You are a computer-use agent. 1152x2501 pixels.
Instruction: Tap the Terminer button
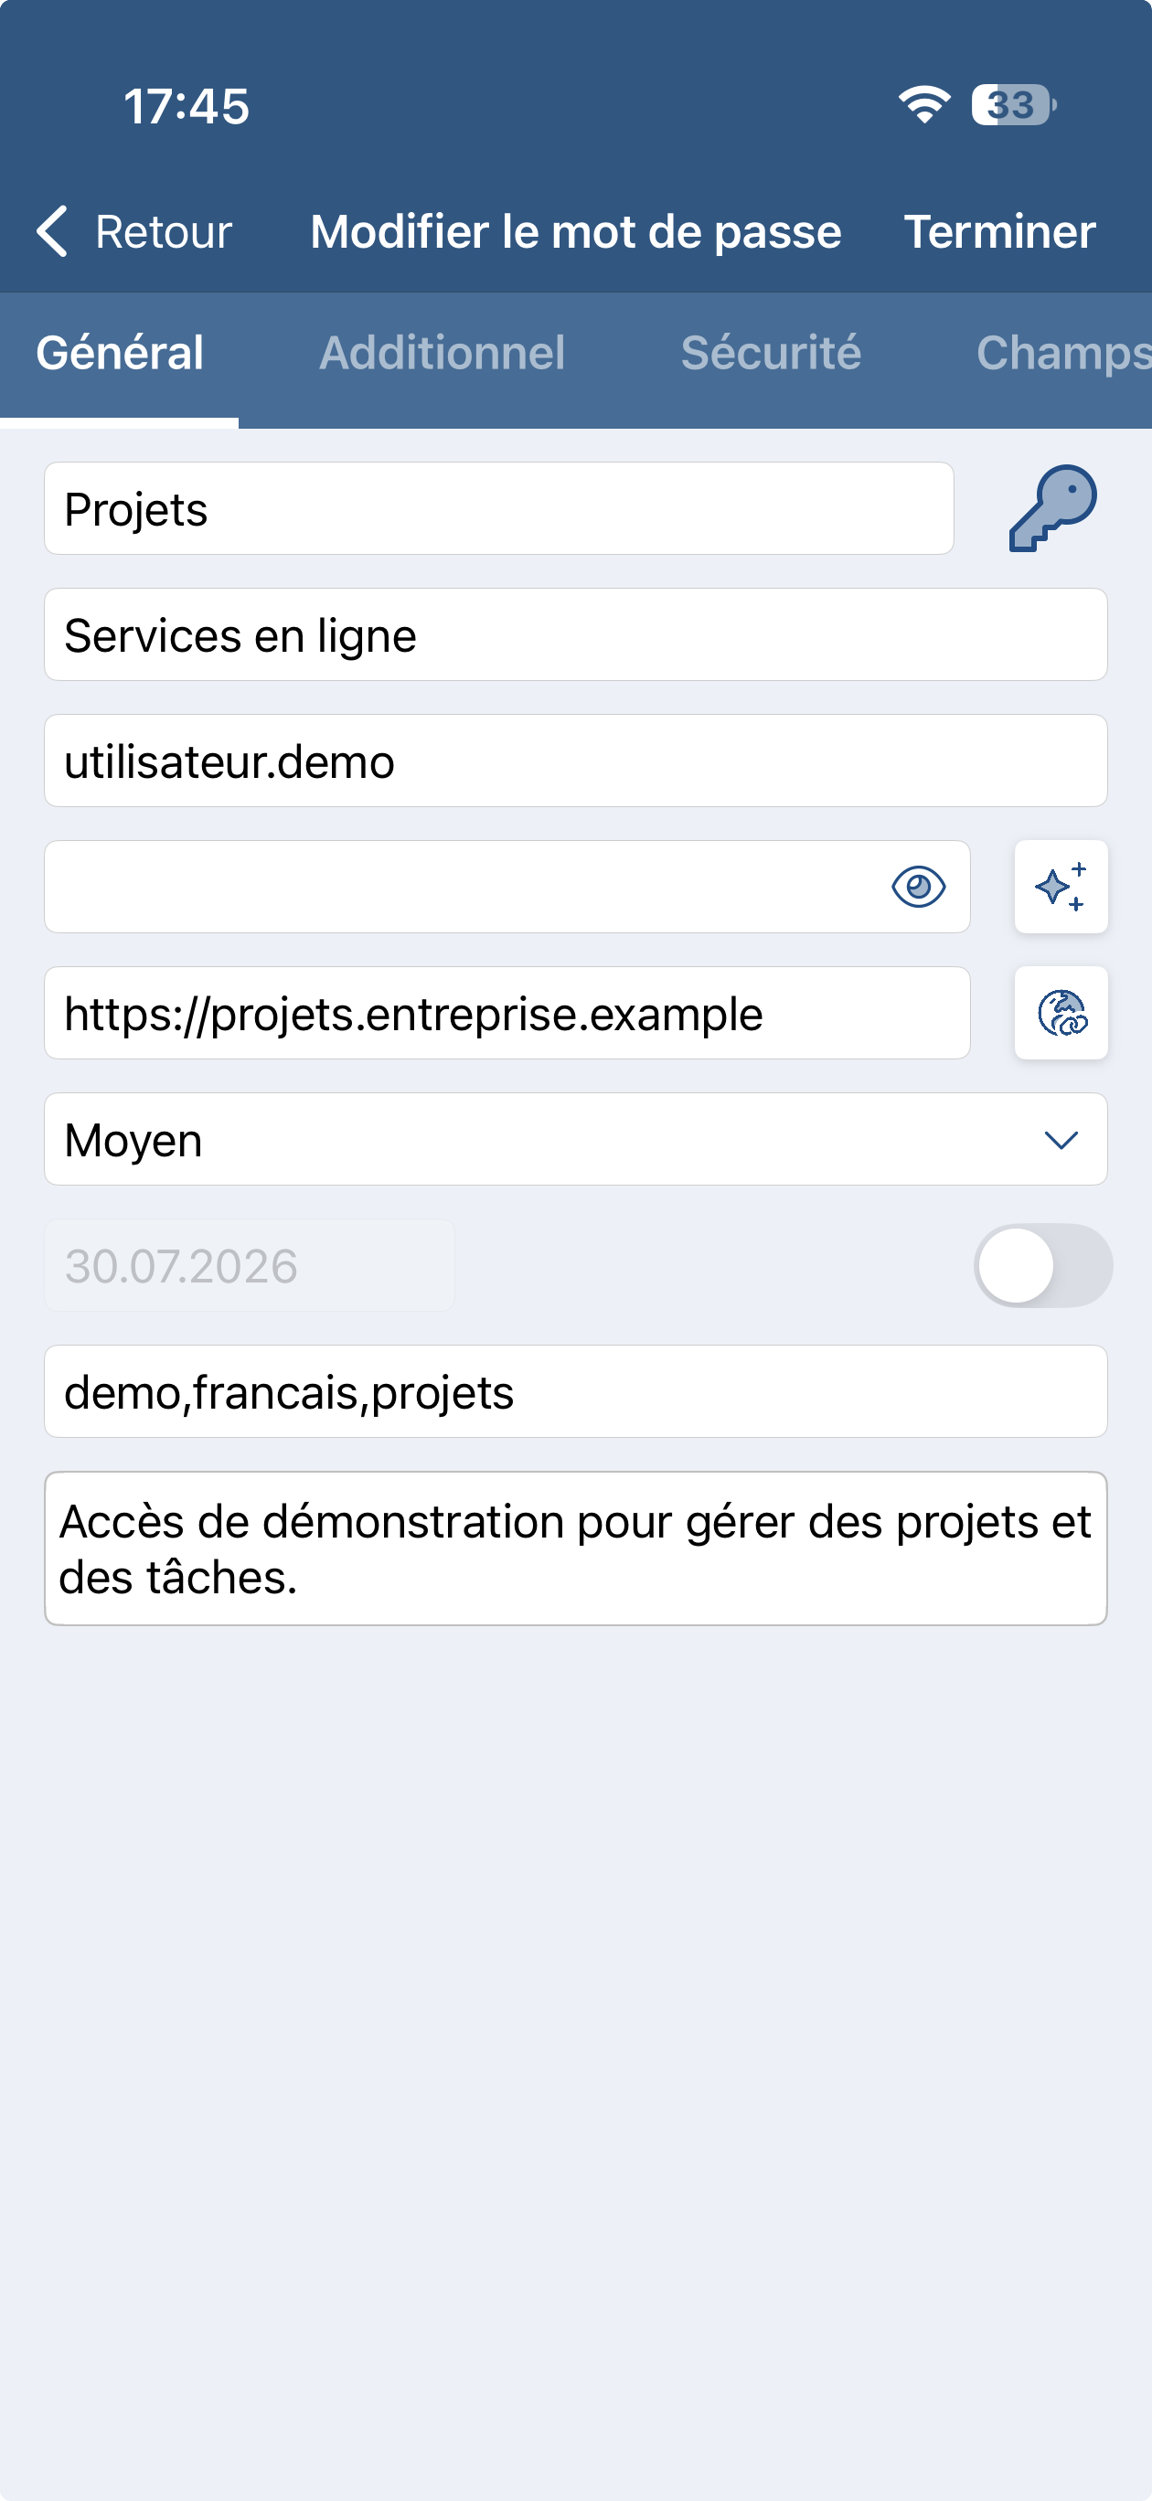point(999,231)
